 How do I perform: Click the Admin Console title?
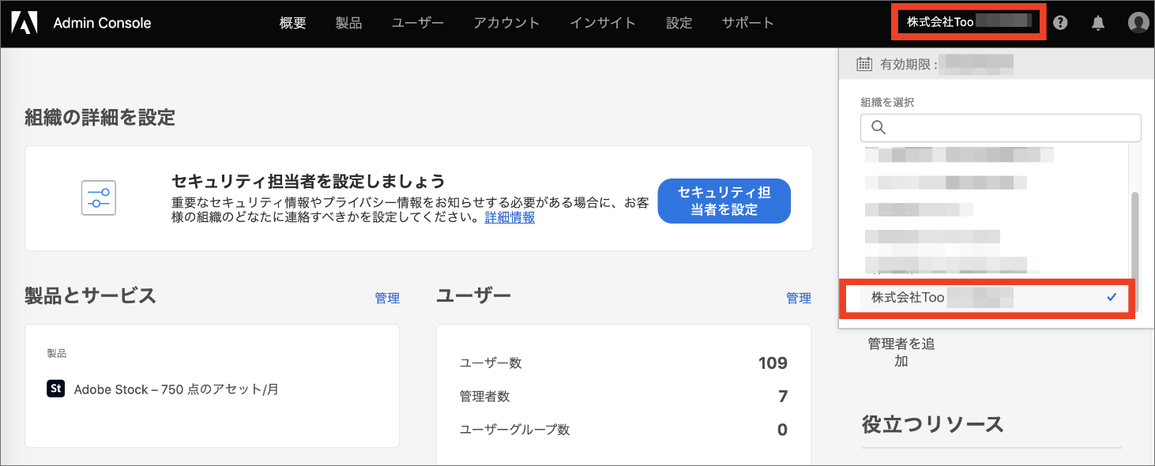coord(103,23)
